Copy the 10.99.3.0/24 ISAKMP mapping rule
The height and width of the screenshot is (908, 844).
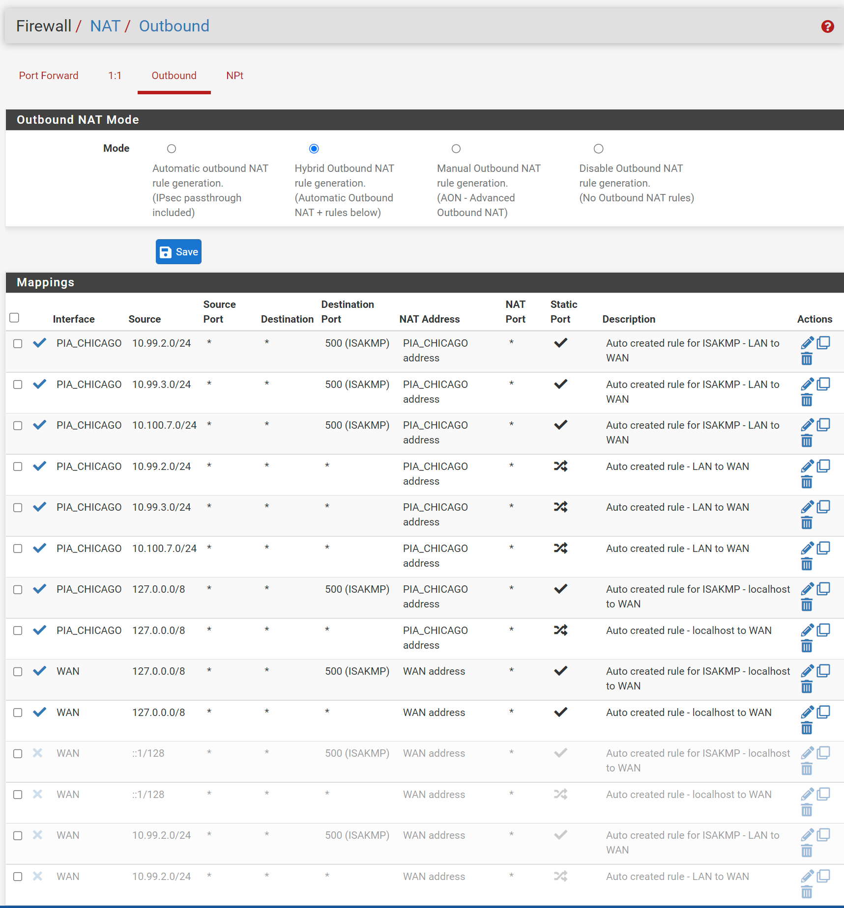coord(824,384)
